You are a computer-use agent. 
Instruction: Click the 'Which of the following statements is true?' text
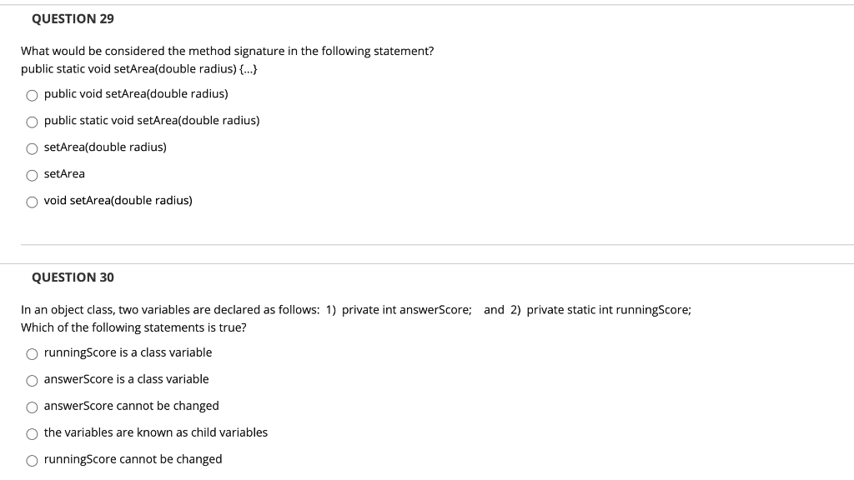pyautogui.click(x=133, y=327)
